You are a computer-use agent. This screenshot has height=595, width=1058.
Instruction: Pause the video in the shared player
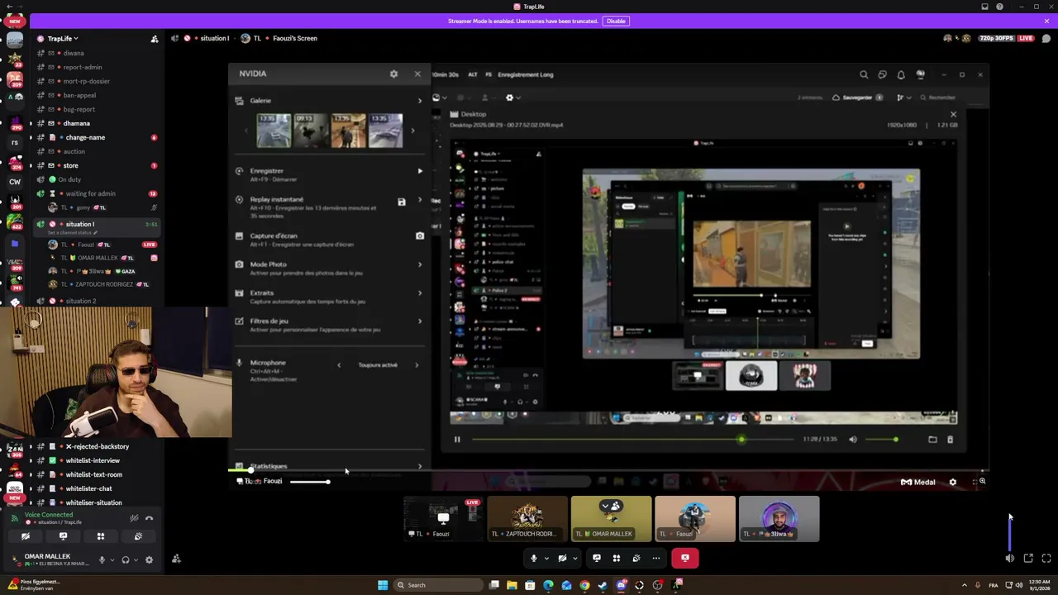456,440
